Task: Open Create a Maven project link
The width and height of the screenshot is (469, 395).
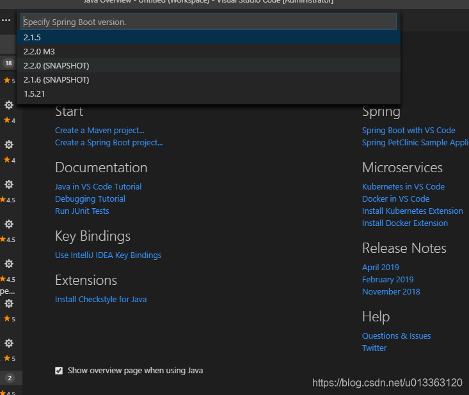Action: pyautogui.click(x=100, y=131)
